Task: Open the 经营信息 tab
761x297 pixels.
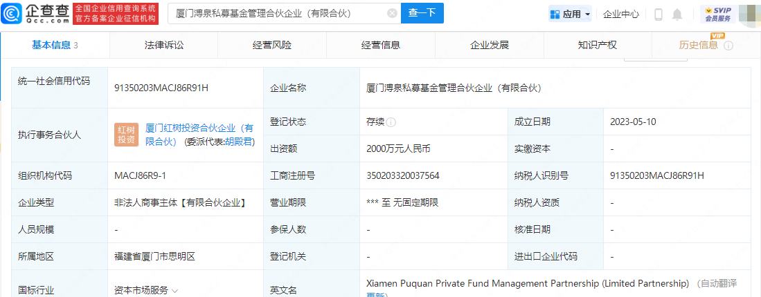Action: point(381,46)
